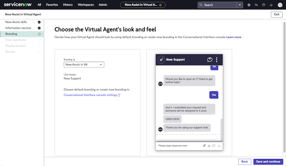Click the attachment paperclip icon
Screen dimensions: 286x166
(204, 145)
